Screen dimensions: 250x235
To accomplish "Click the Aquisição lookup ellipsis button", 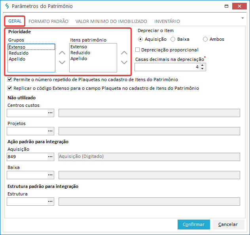I will (x=50, y=157).
